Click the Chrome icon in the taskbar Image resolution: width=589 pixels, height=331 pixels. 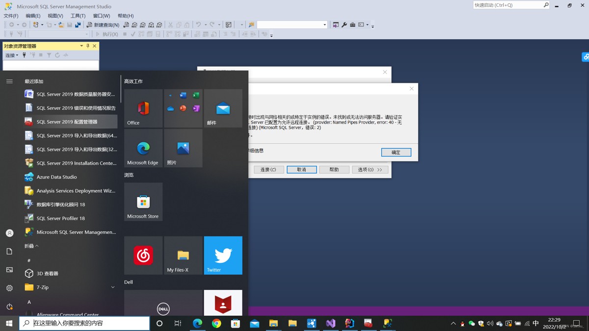point(216,323)
